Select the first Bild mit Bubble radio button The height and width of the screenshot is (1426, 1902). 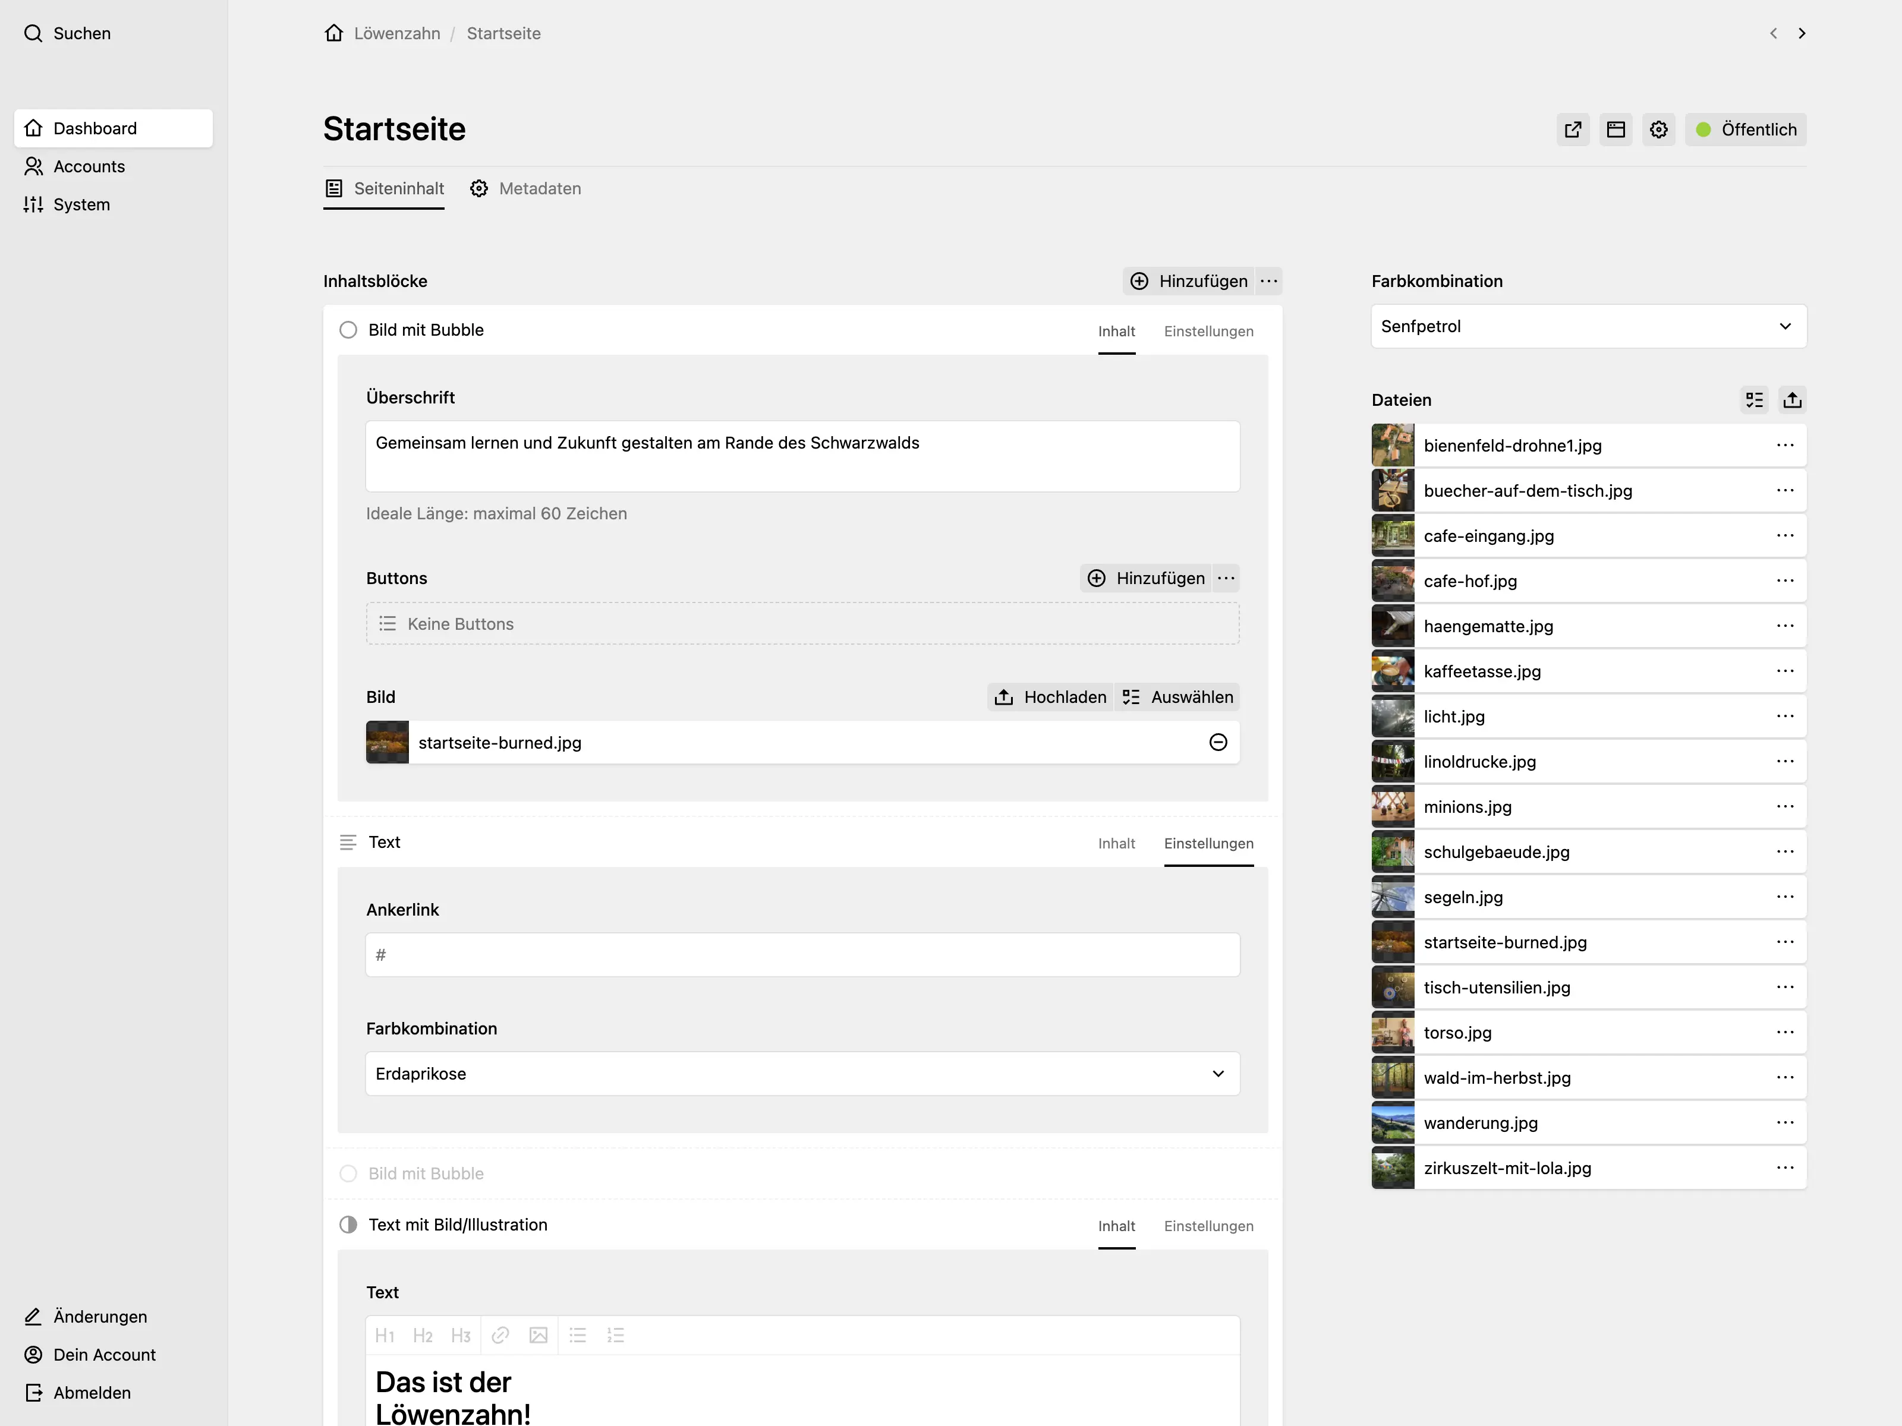[x=348, y=329]
